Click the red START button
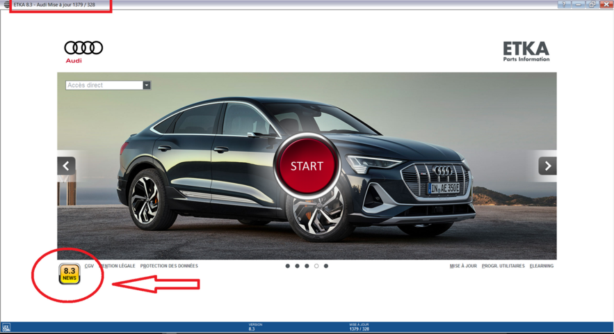Viewport: 614px width, 334px height. [x=307, y=166]
